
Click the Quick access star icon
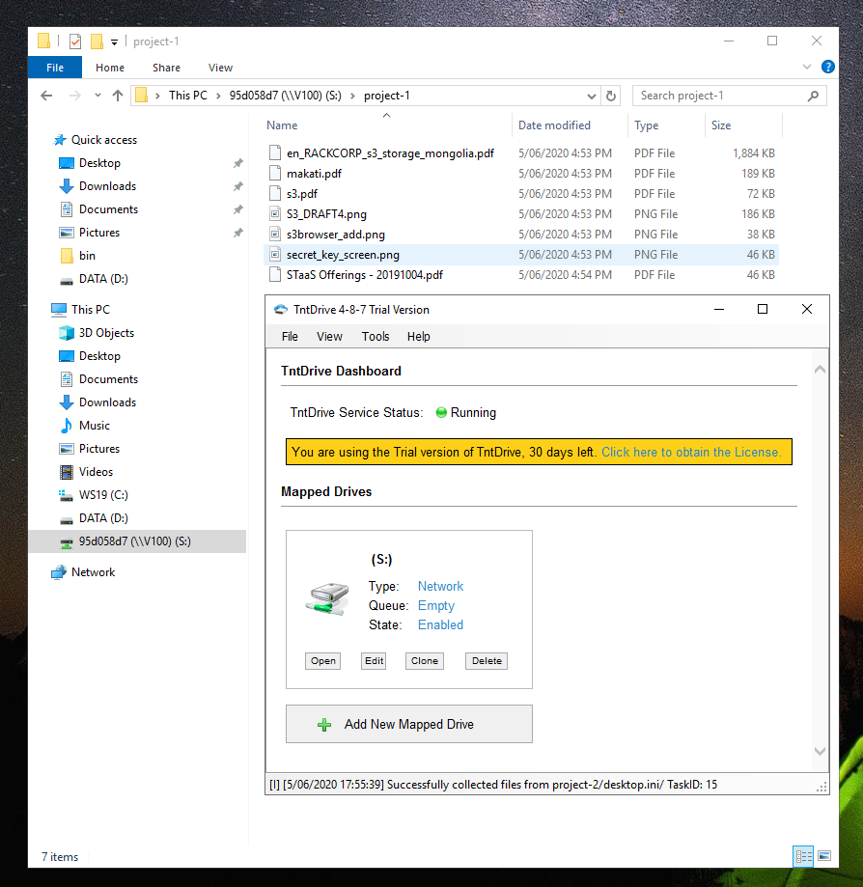click(60, 140)
